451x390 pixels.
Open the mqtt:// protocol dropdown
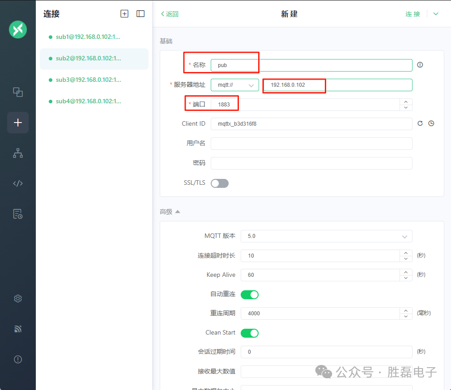(235, 85)
